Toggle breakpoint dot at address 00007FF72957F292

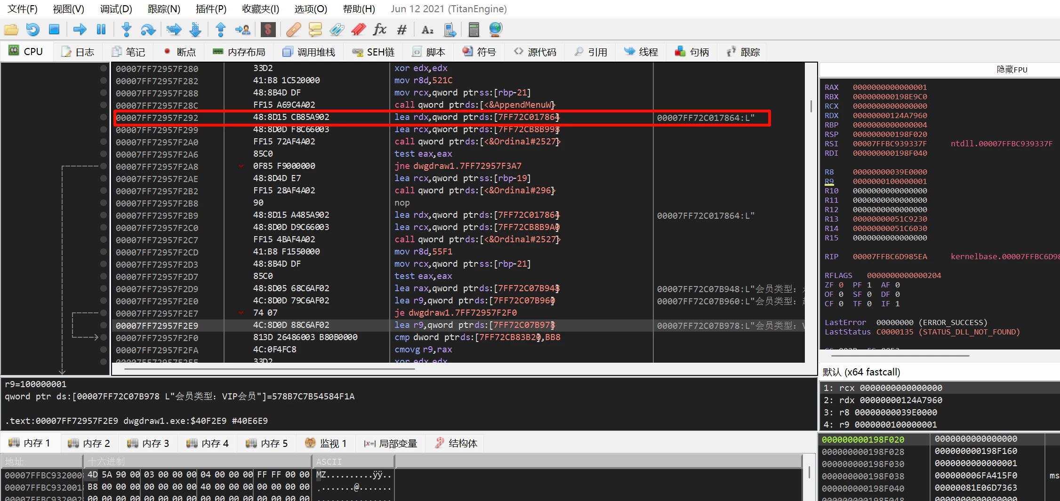point(104,118)
